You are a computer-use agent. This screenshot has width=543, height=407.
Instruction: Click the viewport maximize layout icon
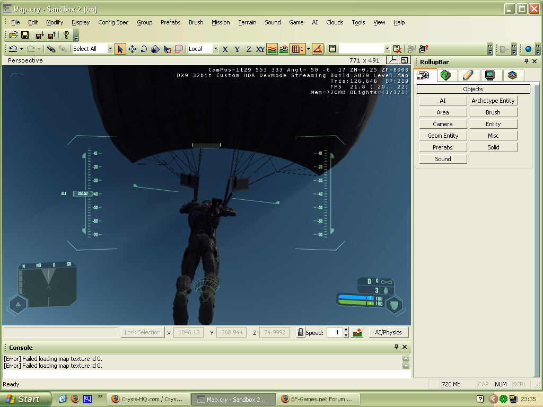(x=405, y=60)
